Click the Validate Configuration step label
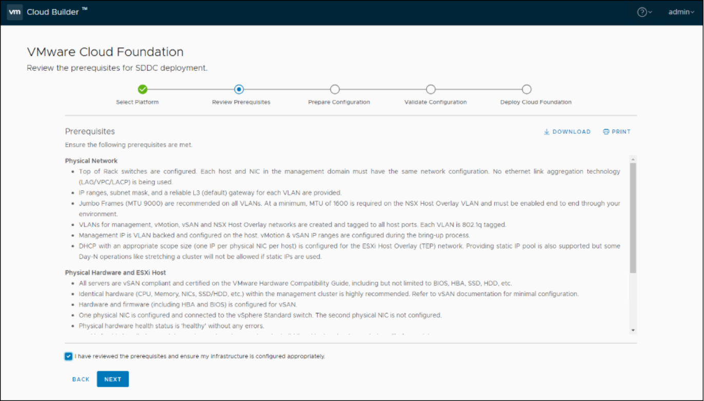Viewport: 704px width, 401px height. 435,102
